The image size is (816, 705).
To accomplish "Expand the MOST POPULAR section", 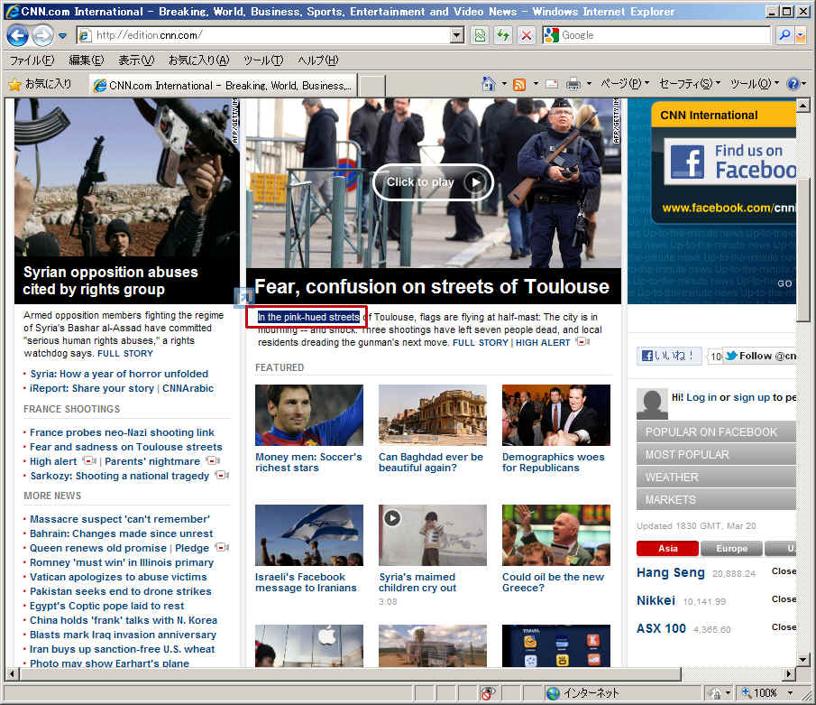I will [716, 454].
